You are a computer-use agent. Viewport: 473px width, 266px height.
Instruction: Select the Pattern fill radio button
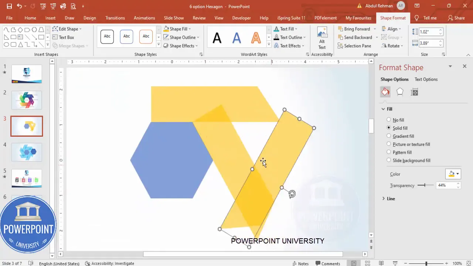(389, 152)
